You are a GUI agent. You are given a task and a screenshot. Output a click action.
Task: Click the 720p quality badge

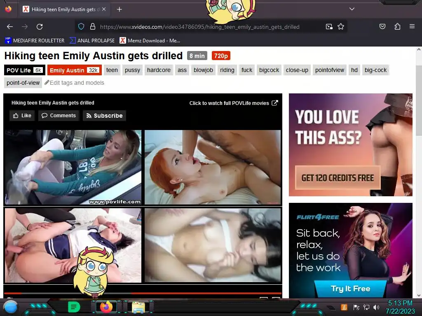(x=221, y=56)
